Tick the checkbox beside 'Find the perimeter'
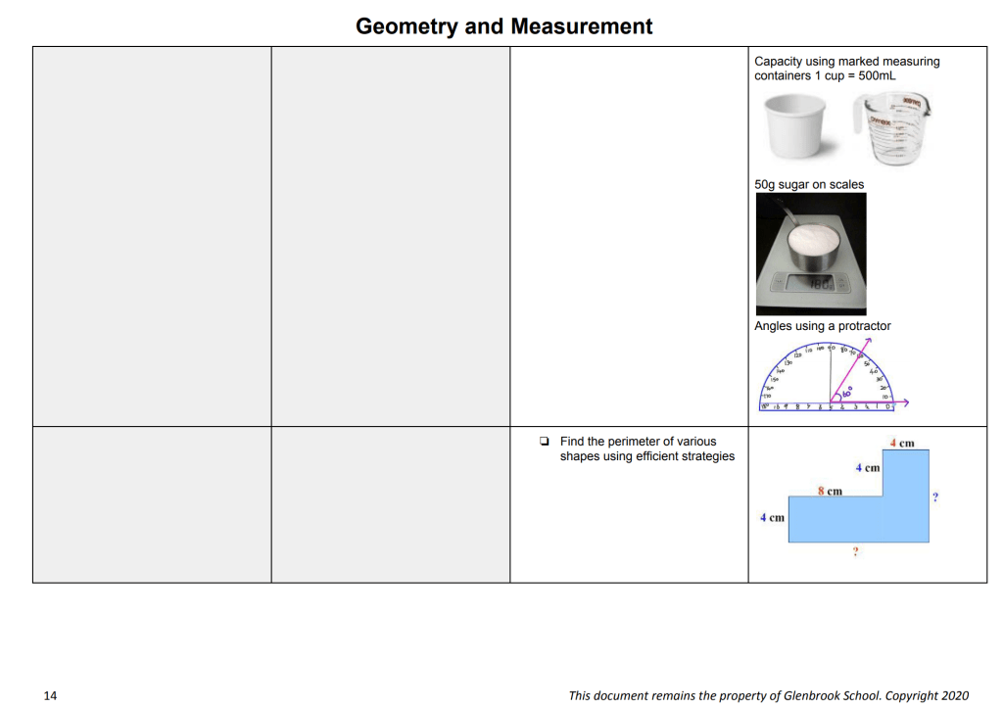The image size is (1003, 707). (x=544, y=442)
